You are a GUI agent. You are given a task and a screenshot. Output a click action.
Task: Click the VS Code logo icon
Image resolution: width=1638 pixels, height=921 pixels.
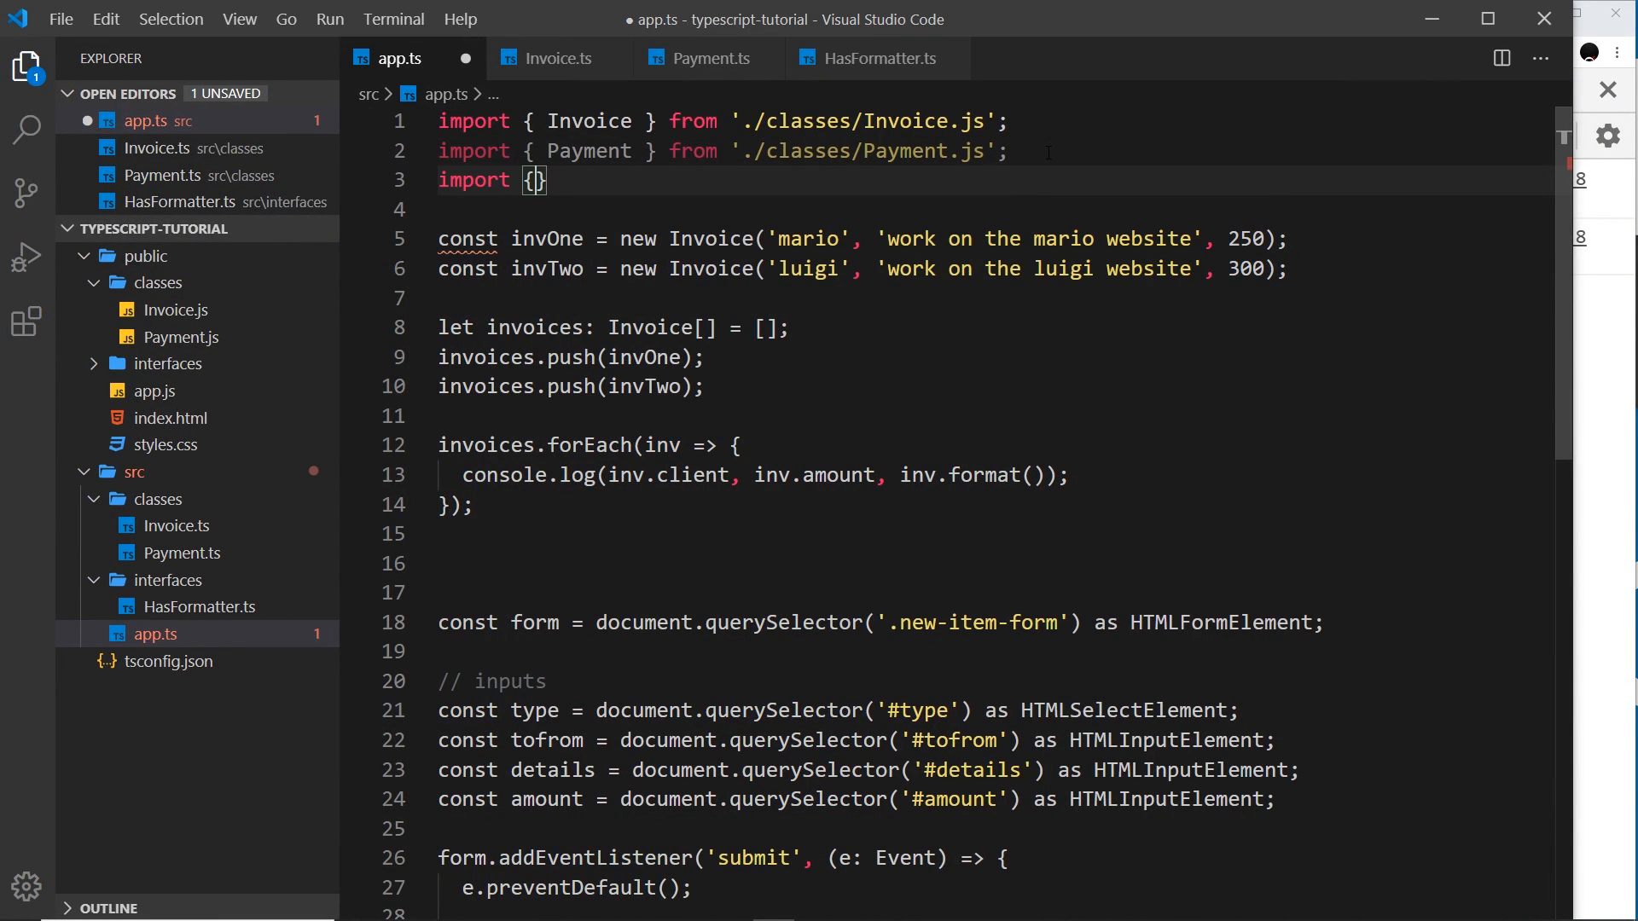(x=18, y=19)
